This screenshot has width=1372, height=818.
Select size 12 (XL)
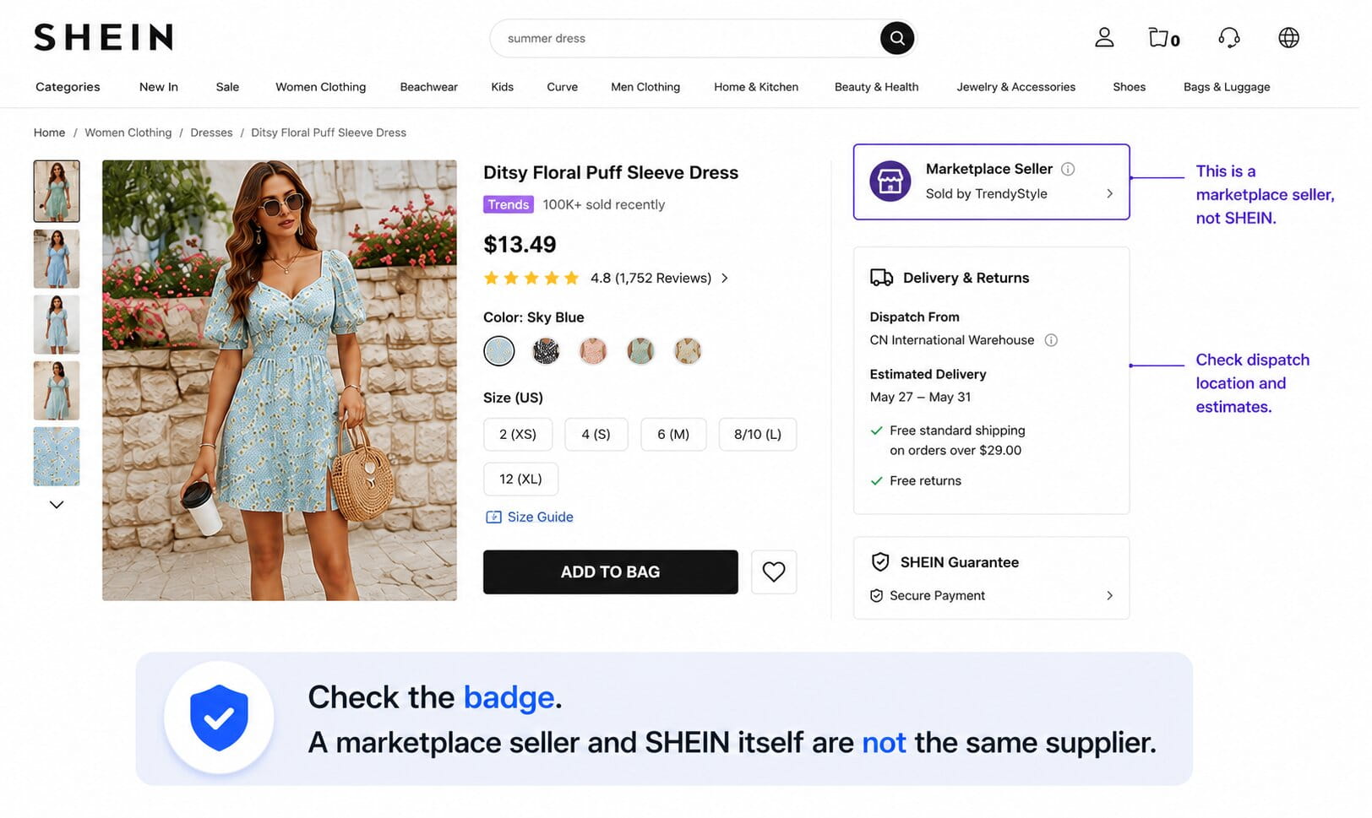coord(520,479)
